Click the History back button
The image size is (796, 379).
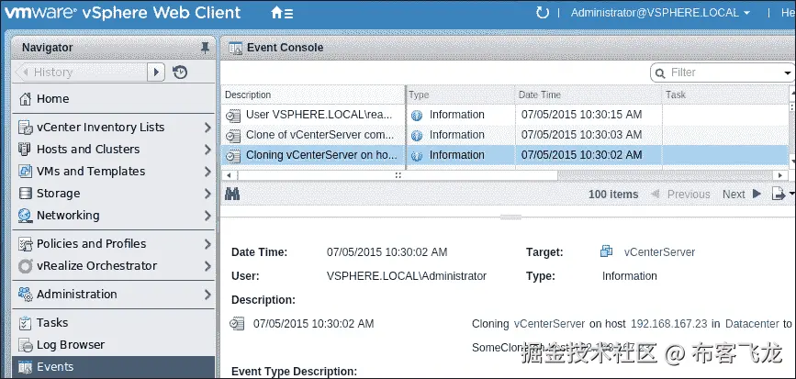click(25, 72)
